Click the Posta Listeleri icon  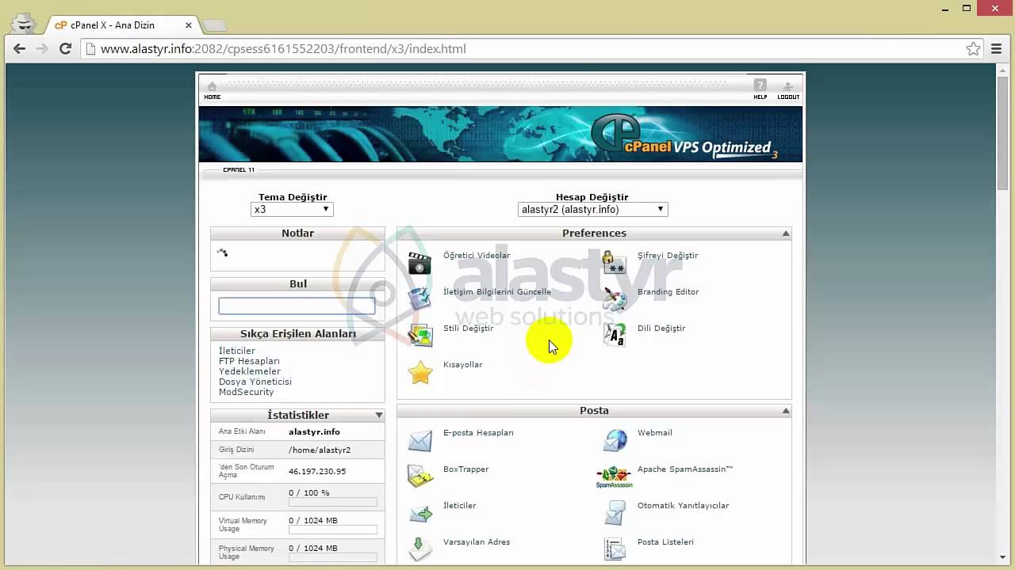[x=614, y=549]
